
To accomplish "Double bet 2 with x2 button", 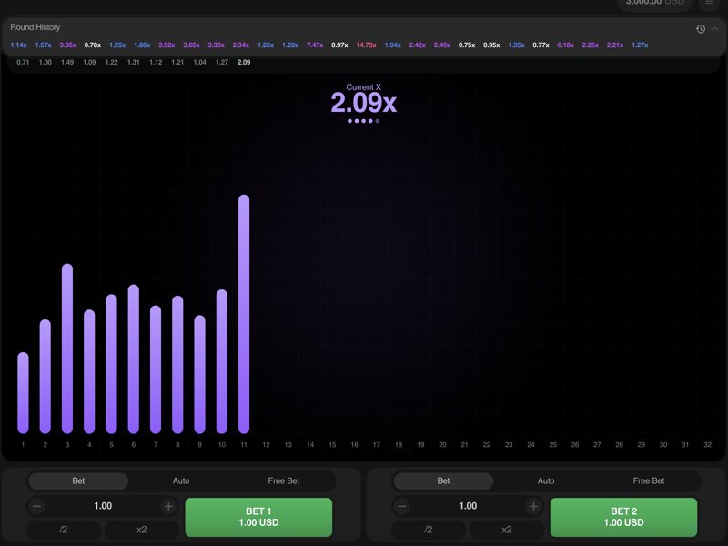I will point(507,530).
